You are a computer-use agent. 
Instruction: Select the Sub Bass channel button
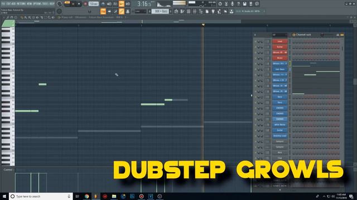click(279, 69)
